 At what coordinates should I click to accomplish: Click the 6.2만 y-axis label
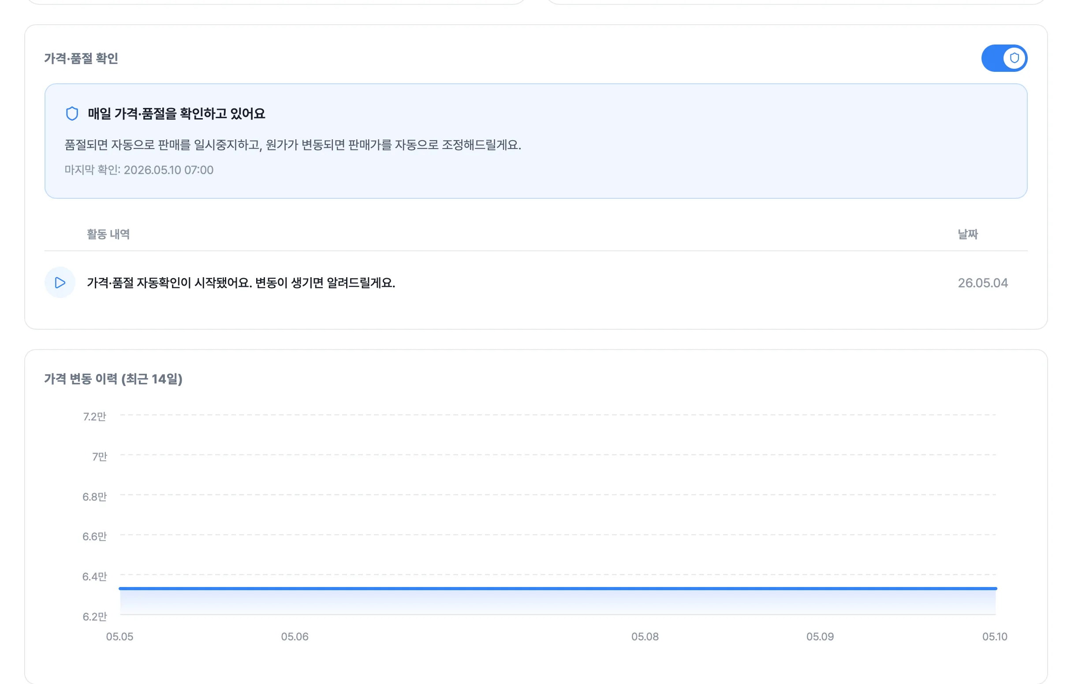pos(95,617)
